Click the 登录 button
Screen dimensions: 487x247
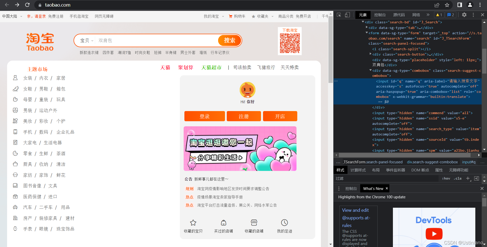click(x=204, y=116)
